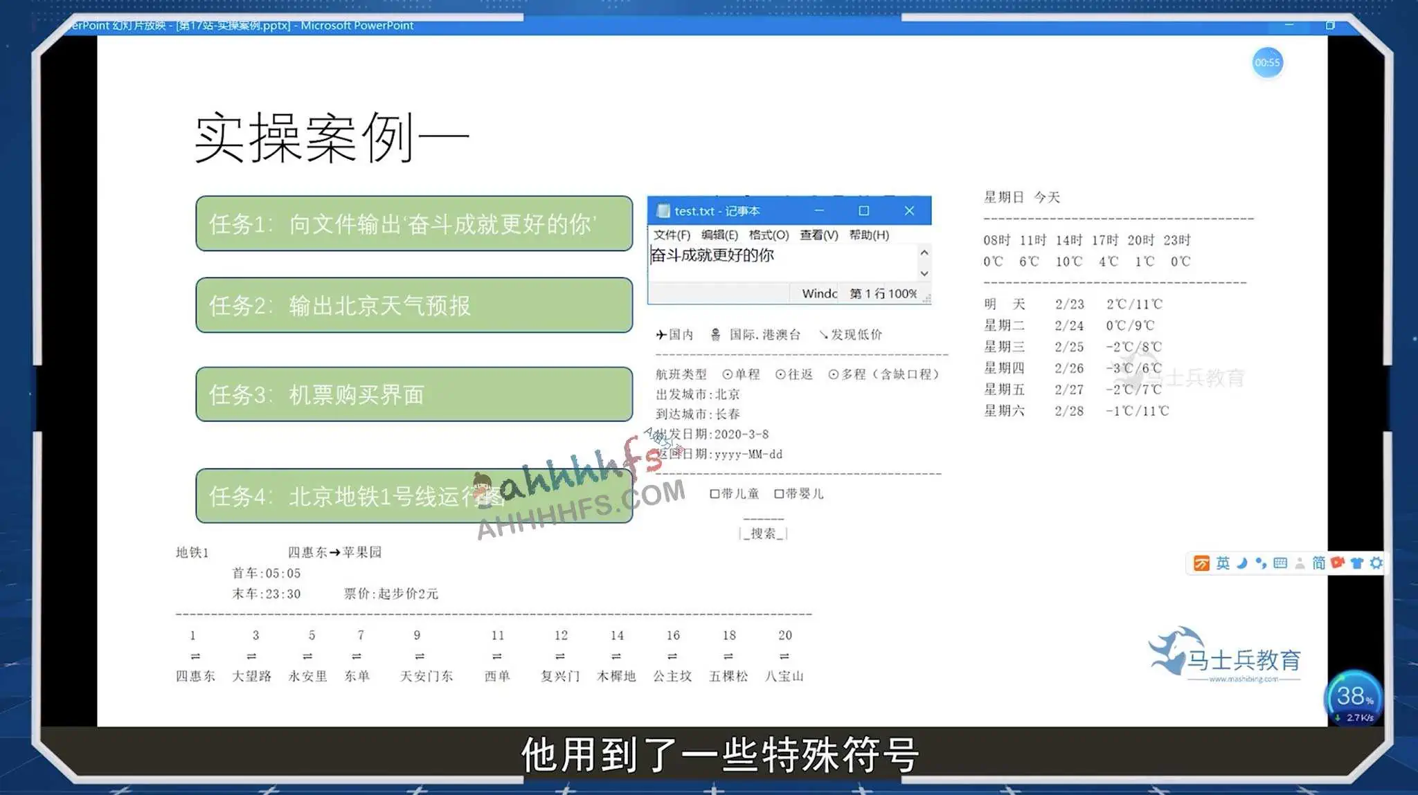Open the 格式(O) menu in Notepad
The width and height of the screenshot is (1418, 795).
pyautogui.click(x=769, y=235)
